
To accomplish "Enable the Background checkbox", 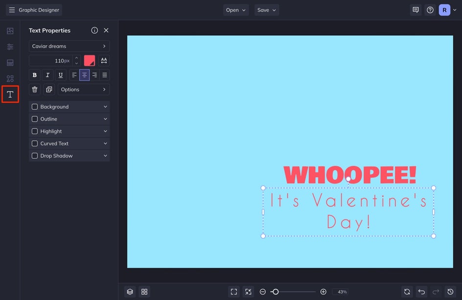I will click(35, 107).
